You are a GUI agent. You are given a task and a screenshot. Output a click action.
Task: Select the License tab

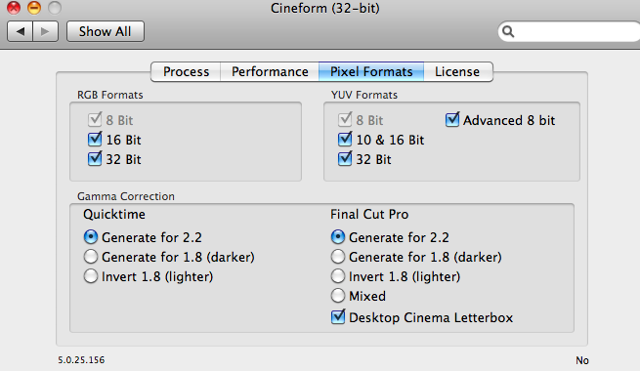point(457,71)
